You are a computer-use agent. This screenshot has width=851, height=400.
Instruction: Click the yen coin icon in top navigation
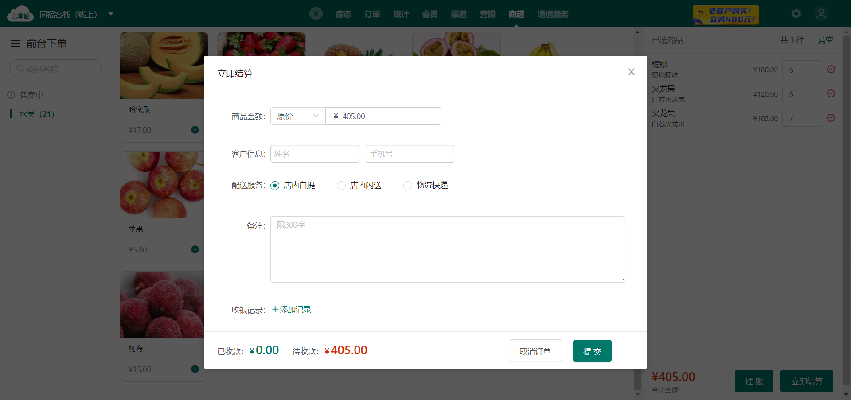click(316, 14)
